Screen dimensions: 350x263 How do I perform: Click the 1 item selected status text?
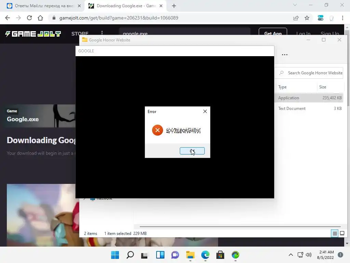pos(118,234)
